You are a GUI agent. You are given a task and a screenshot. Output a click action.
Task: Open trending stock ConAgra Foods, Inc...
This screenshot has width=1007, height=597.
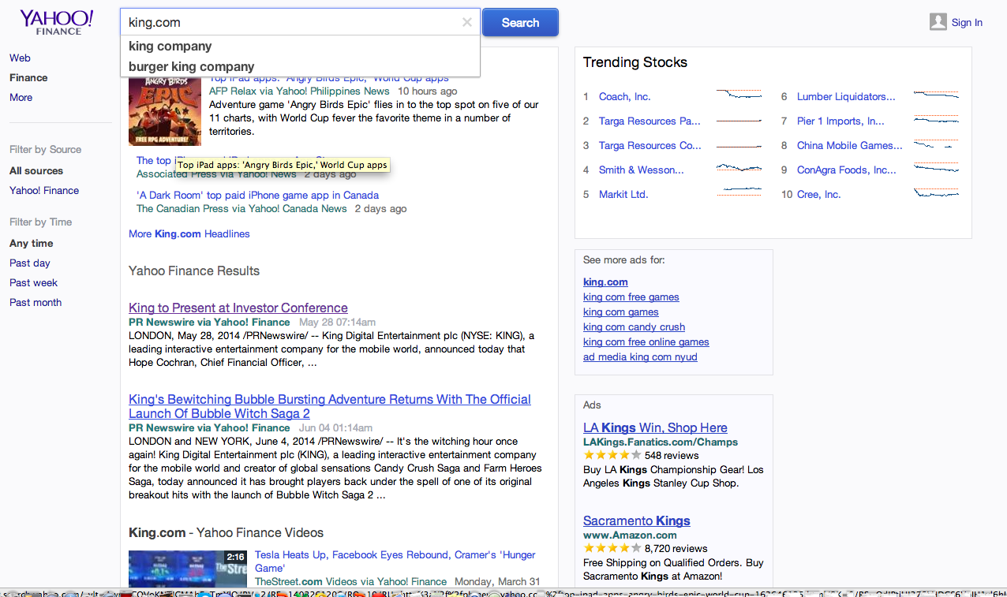[847, 170]
